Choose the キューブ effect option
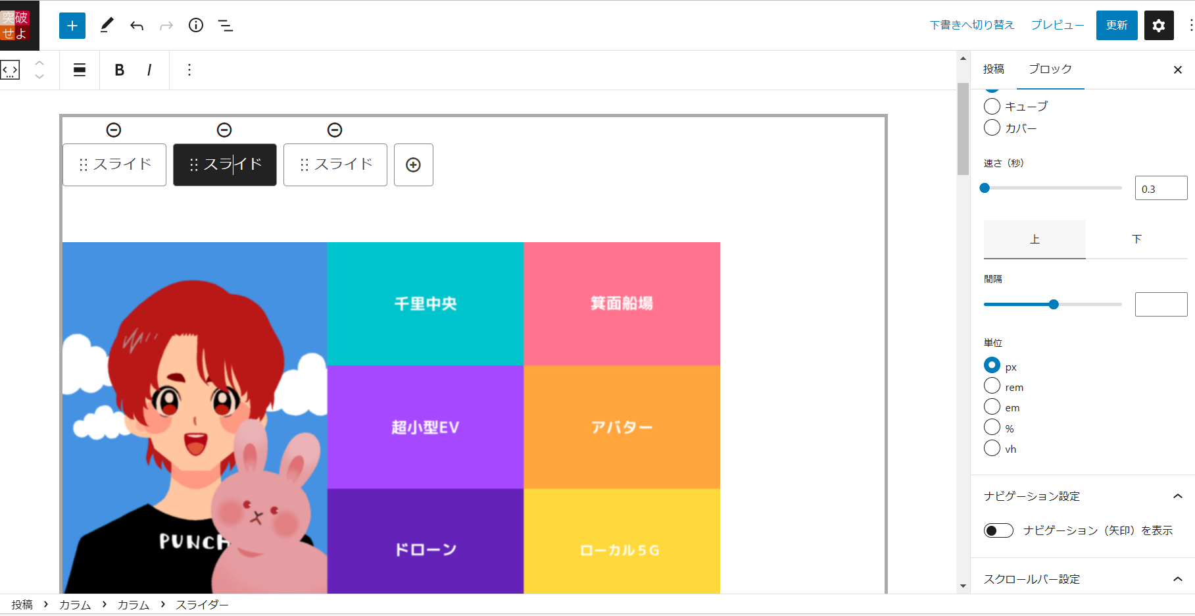 coord(992,106)
